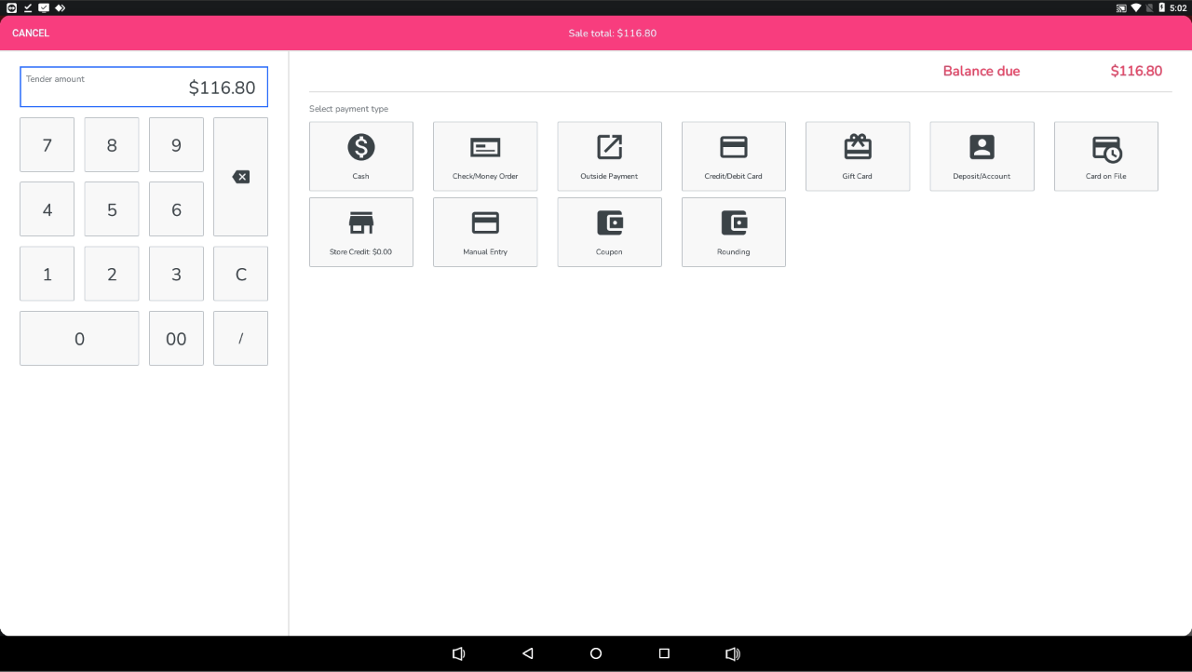Cancel the payment screen
This screenshot has width=1192, height=672.
click(x=31, y=34)
